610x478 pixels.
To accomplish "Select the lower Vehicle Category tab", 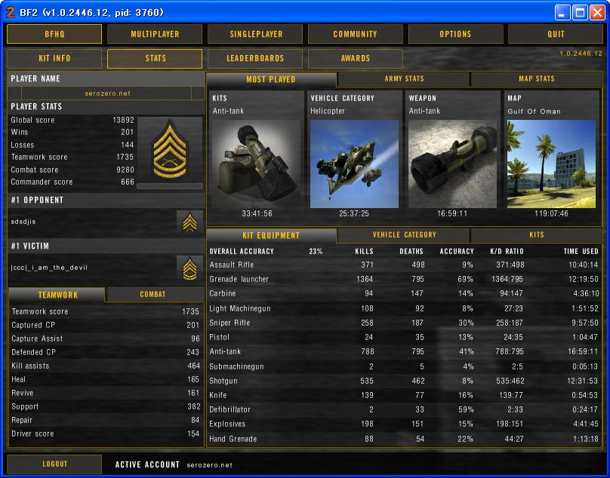I will pyautogui.click(x=404, y=234).
